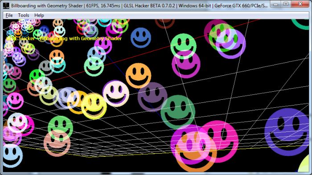Click the window title bar text
This screenshot has height=175, width=312.
coord(139,6)
